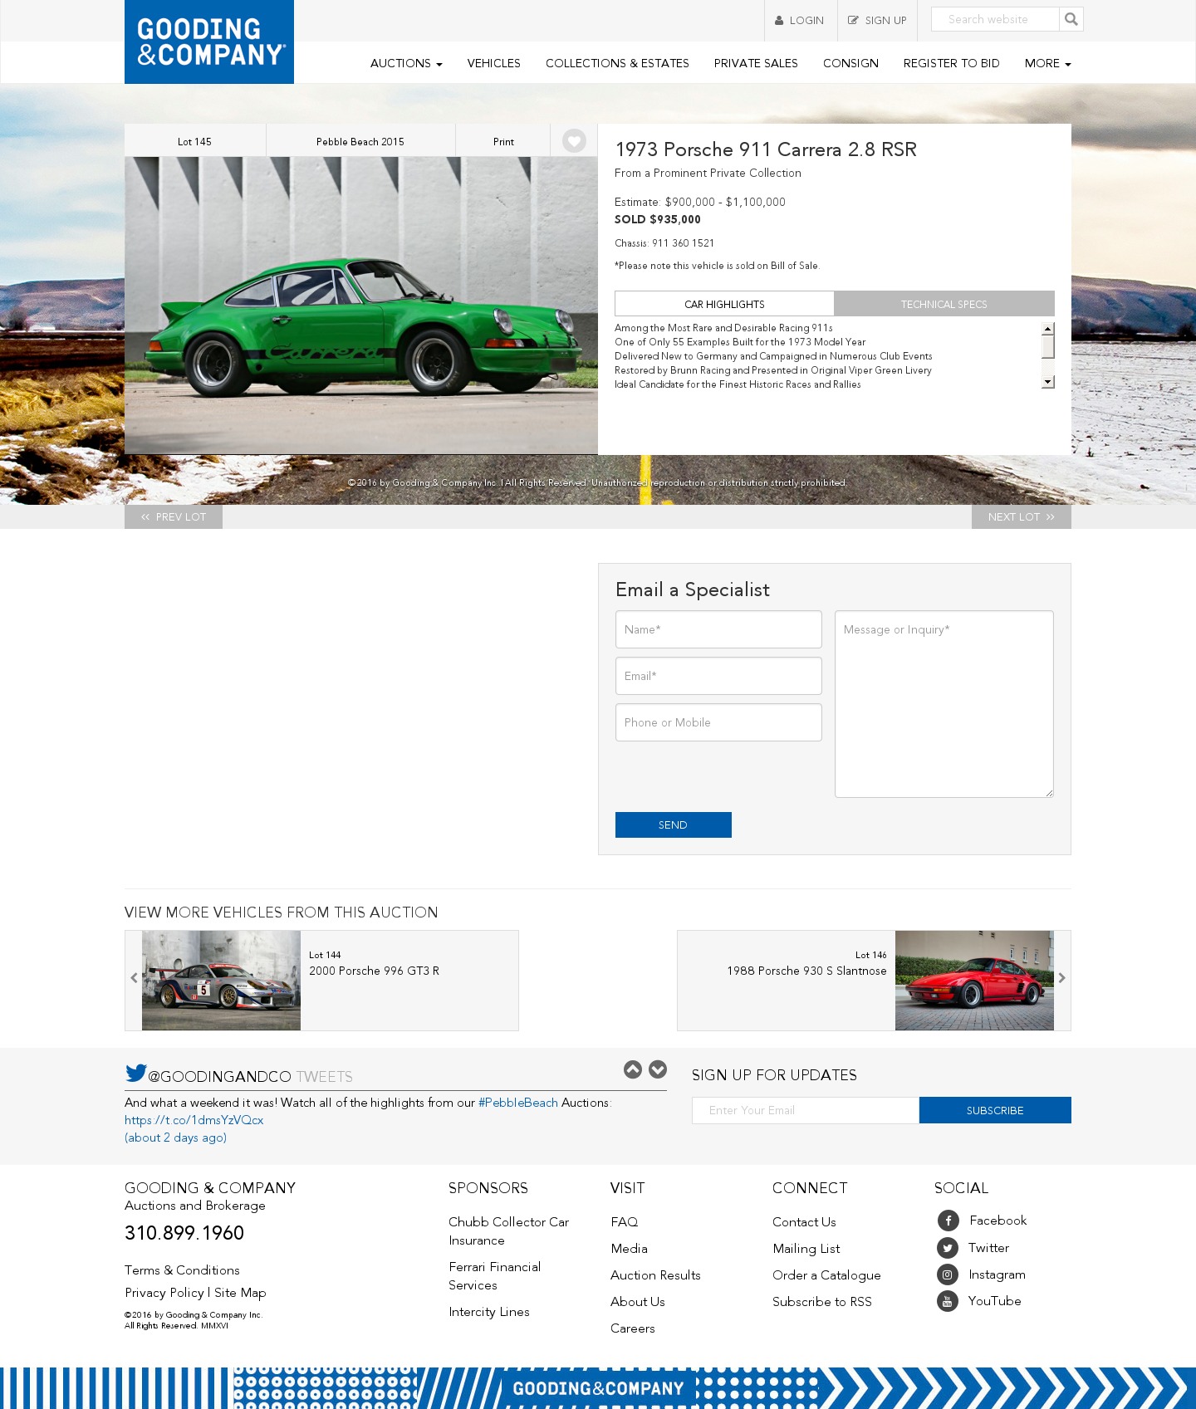Open Order a Catalogue

[x=827, y=1275]
